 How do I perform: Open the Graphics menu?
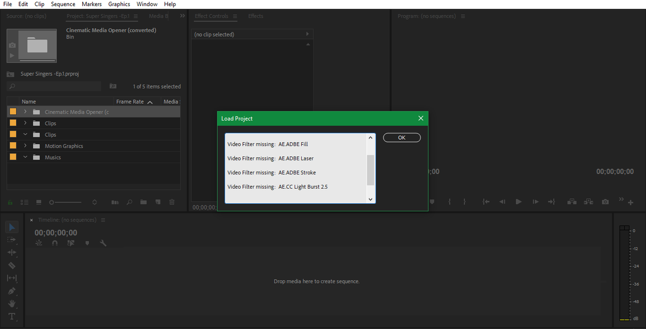(x=119, y=4)
